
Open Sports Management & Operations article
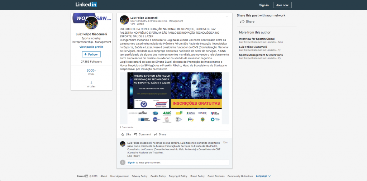tap(261, 55)
